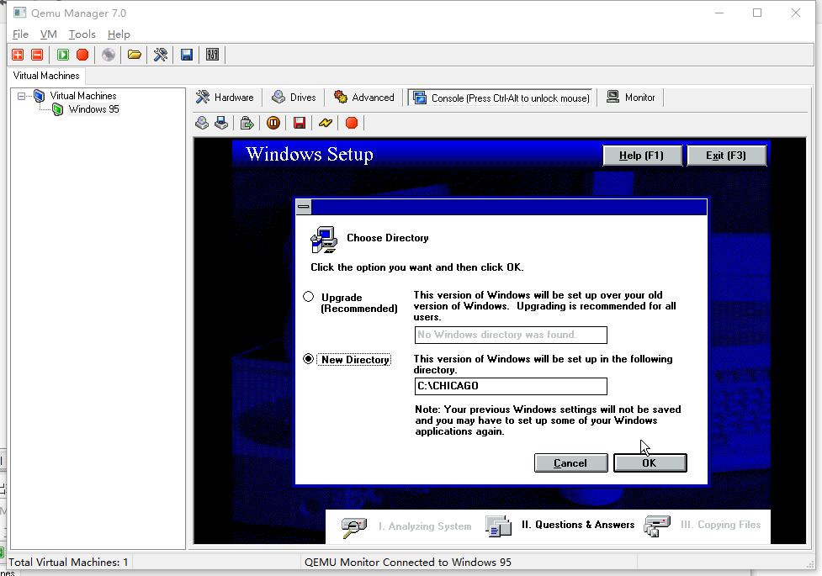Click the 'III. Copying Files' setup stage
Image resolution: width=822 pixels, height=576 pixels.
pyautogui.click(x=720, y=525)
